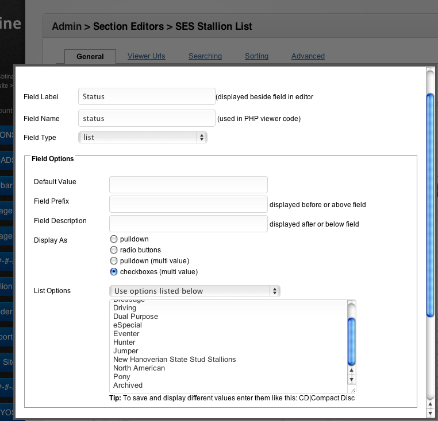This screenshot has width=438, height=421.
Task: Click the Field Label input box
Action: tap(146, 97)
